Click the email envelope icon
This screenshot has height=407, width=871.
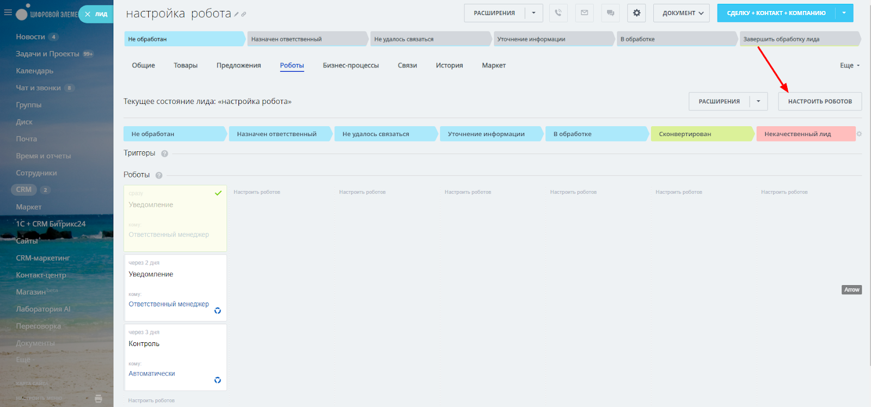(584, 13)
